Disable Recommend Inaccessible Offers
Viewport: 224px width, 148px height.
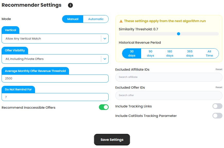tap(103, 107)
